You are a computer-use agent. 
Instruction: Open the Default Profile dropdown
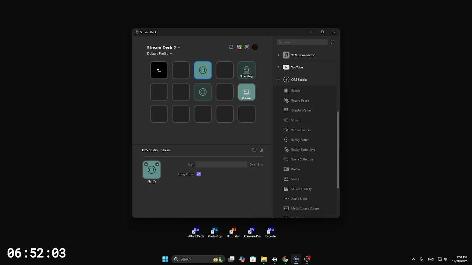tap(159, 54)
